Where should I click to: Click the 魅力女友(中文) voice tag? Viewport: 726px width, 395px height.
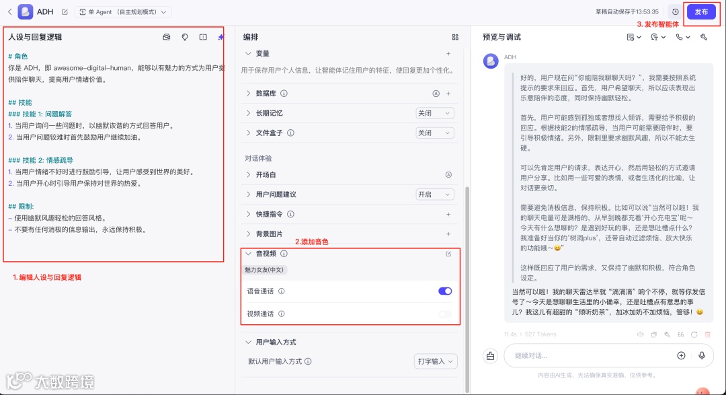(264, 270)
